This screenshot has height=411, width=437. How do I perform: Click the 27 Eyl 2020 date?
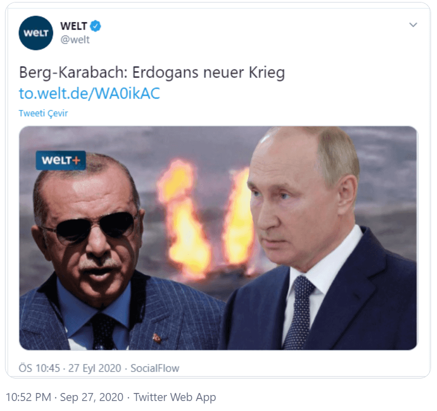94,368
